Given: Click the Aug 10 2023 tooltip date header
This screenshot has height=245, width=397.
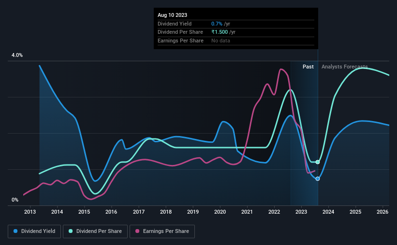Looking at the screenshot, I should (x=173, y=15).
